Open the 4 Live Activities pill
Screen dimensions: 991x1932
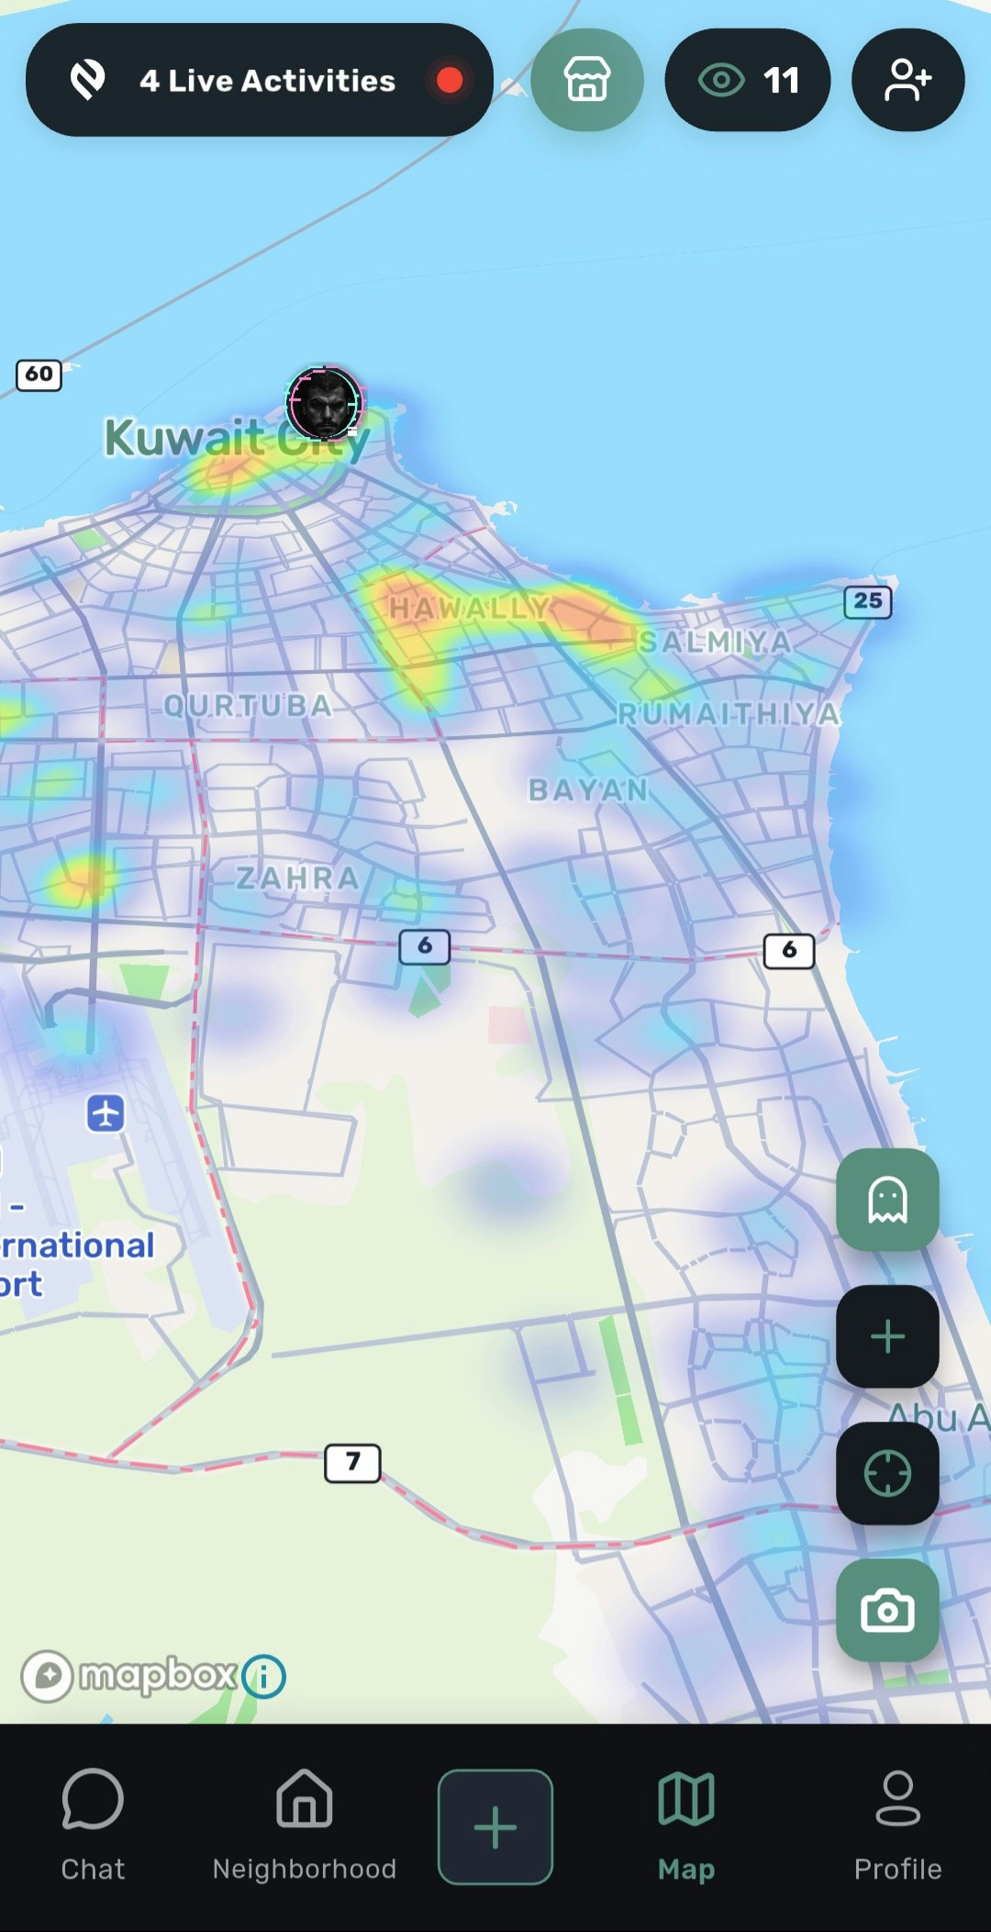260,80
